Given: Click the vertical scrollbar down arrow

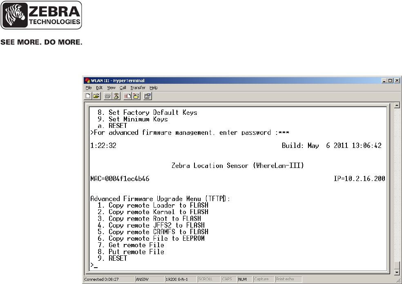Looking at the screenshot, I should (397, 272).
